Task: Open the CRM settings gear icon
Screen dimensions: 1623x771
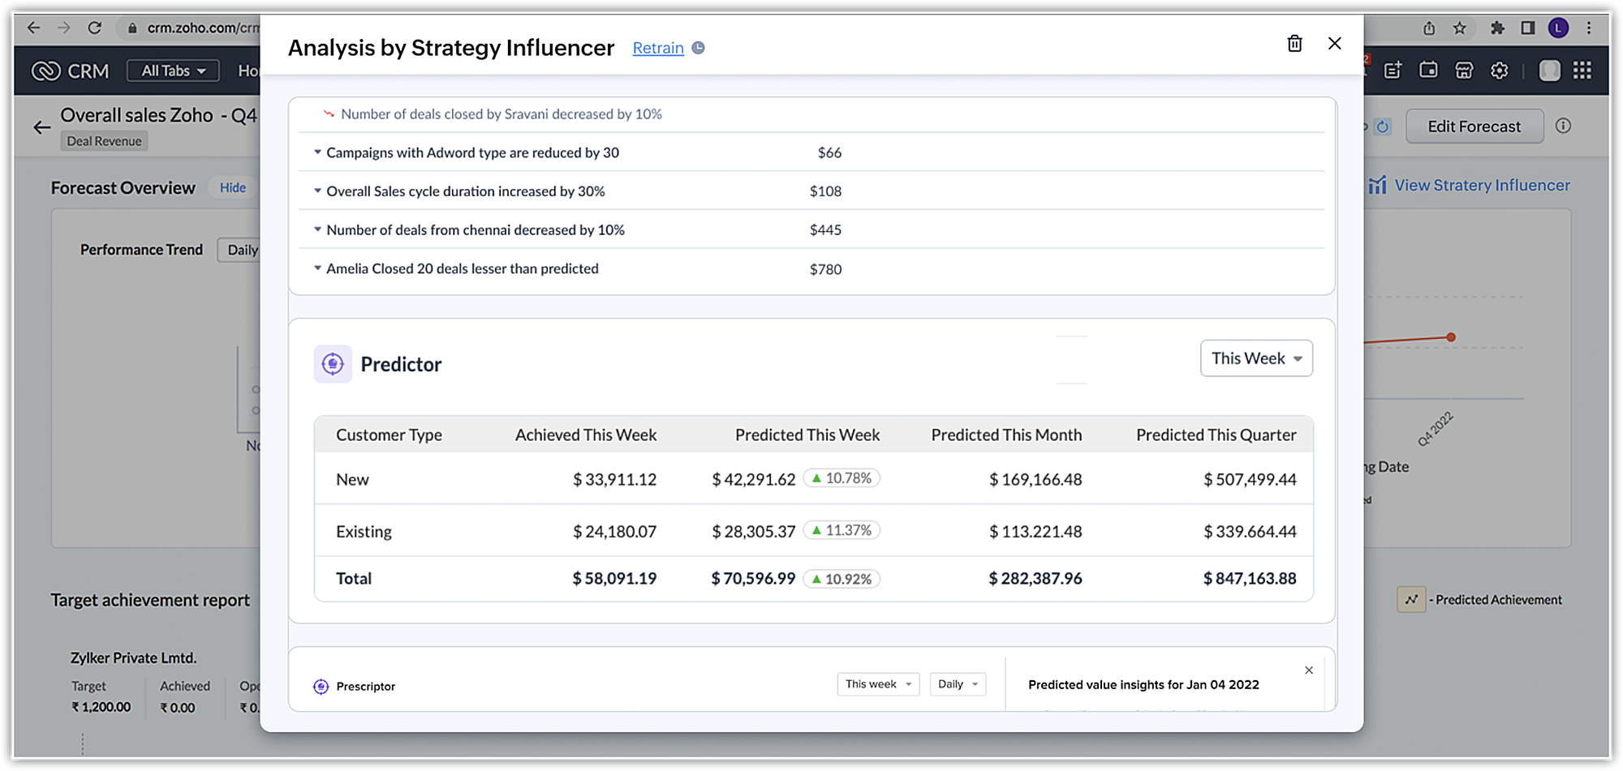Action: pyautogui.click(x=1499, y=71)
